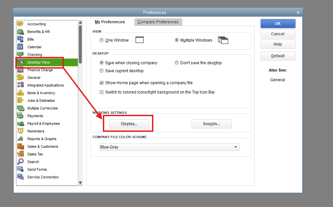
Task: Click the category list scroll up arrow
Action: [80, 22]
